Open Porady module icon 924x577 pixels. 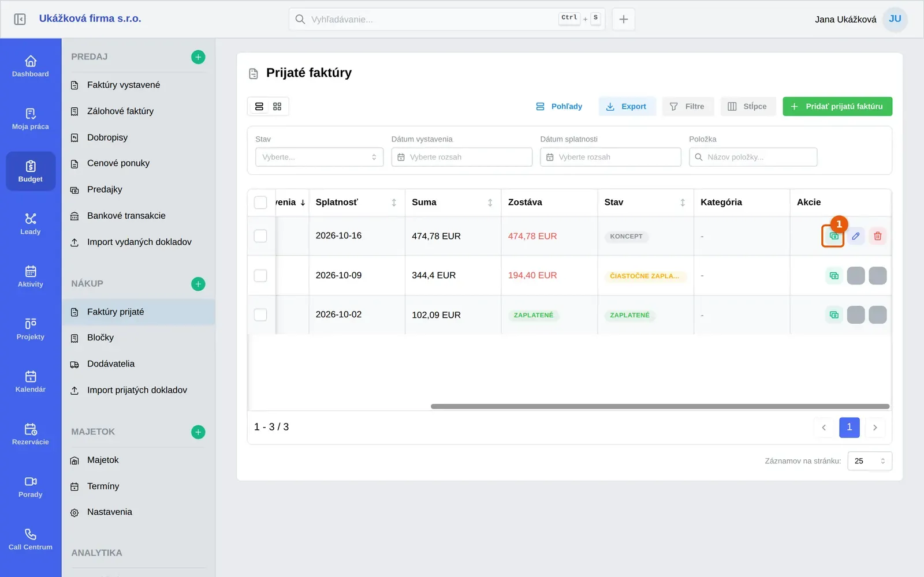pos(31,486)
